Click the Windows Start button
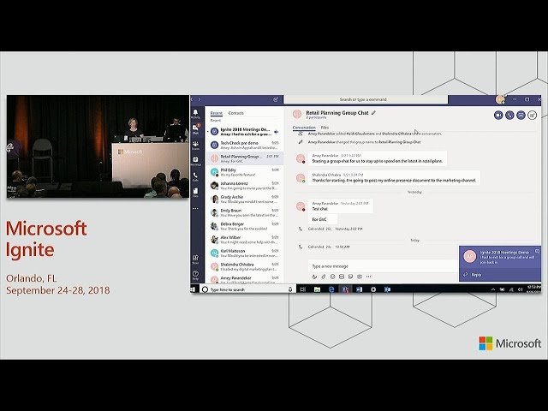 [x=194, y=289]
